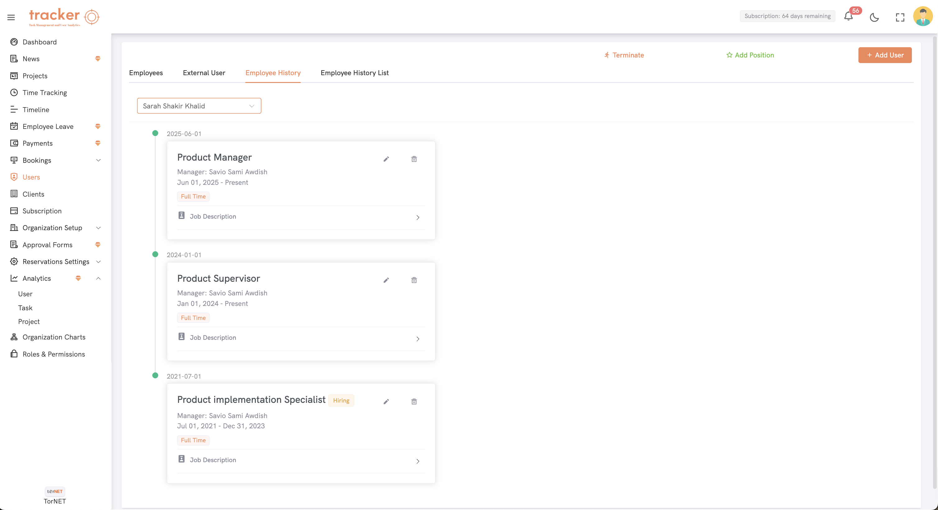Enter fullscreen using the expand icon
938x510 pixels.
point(900,17)
